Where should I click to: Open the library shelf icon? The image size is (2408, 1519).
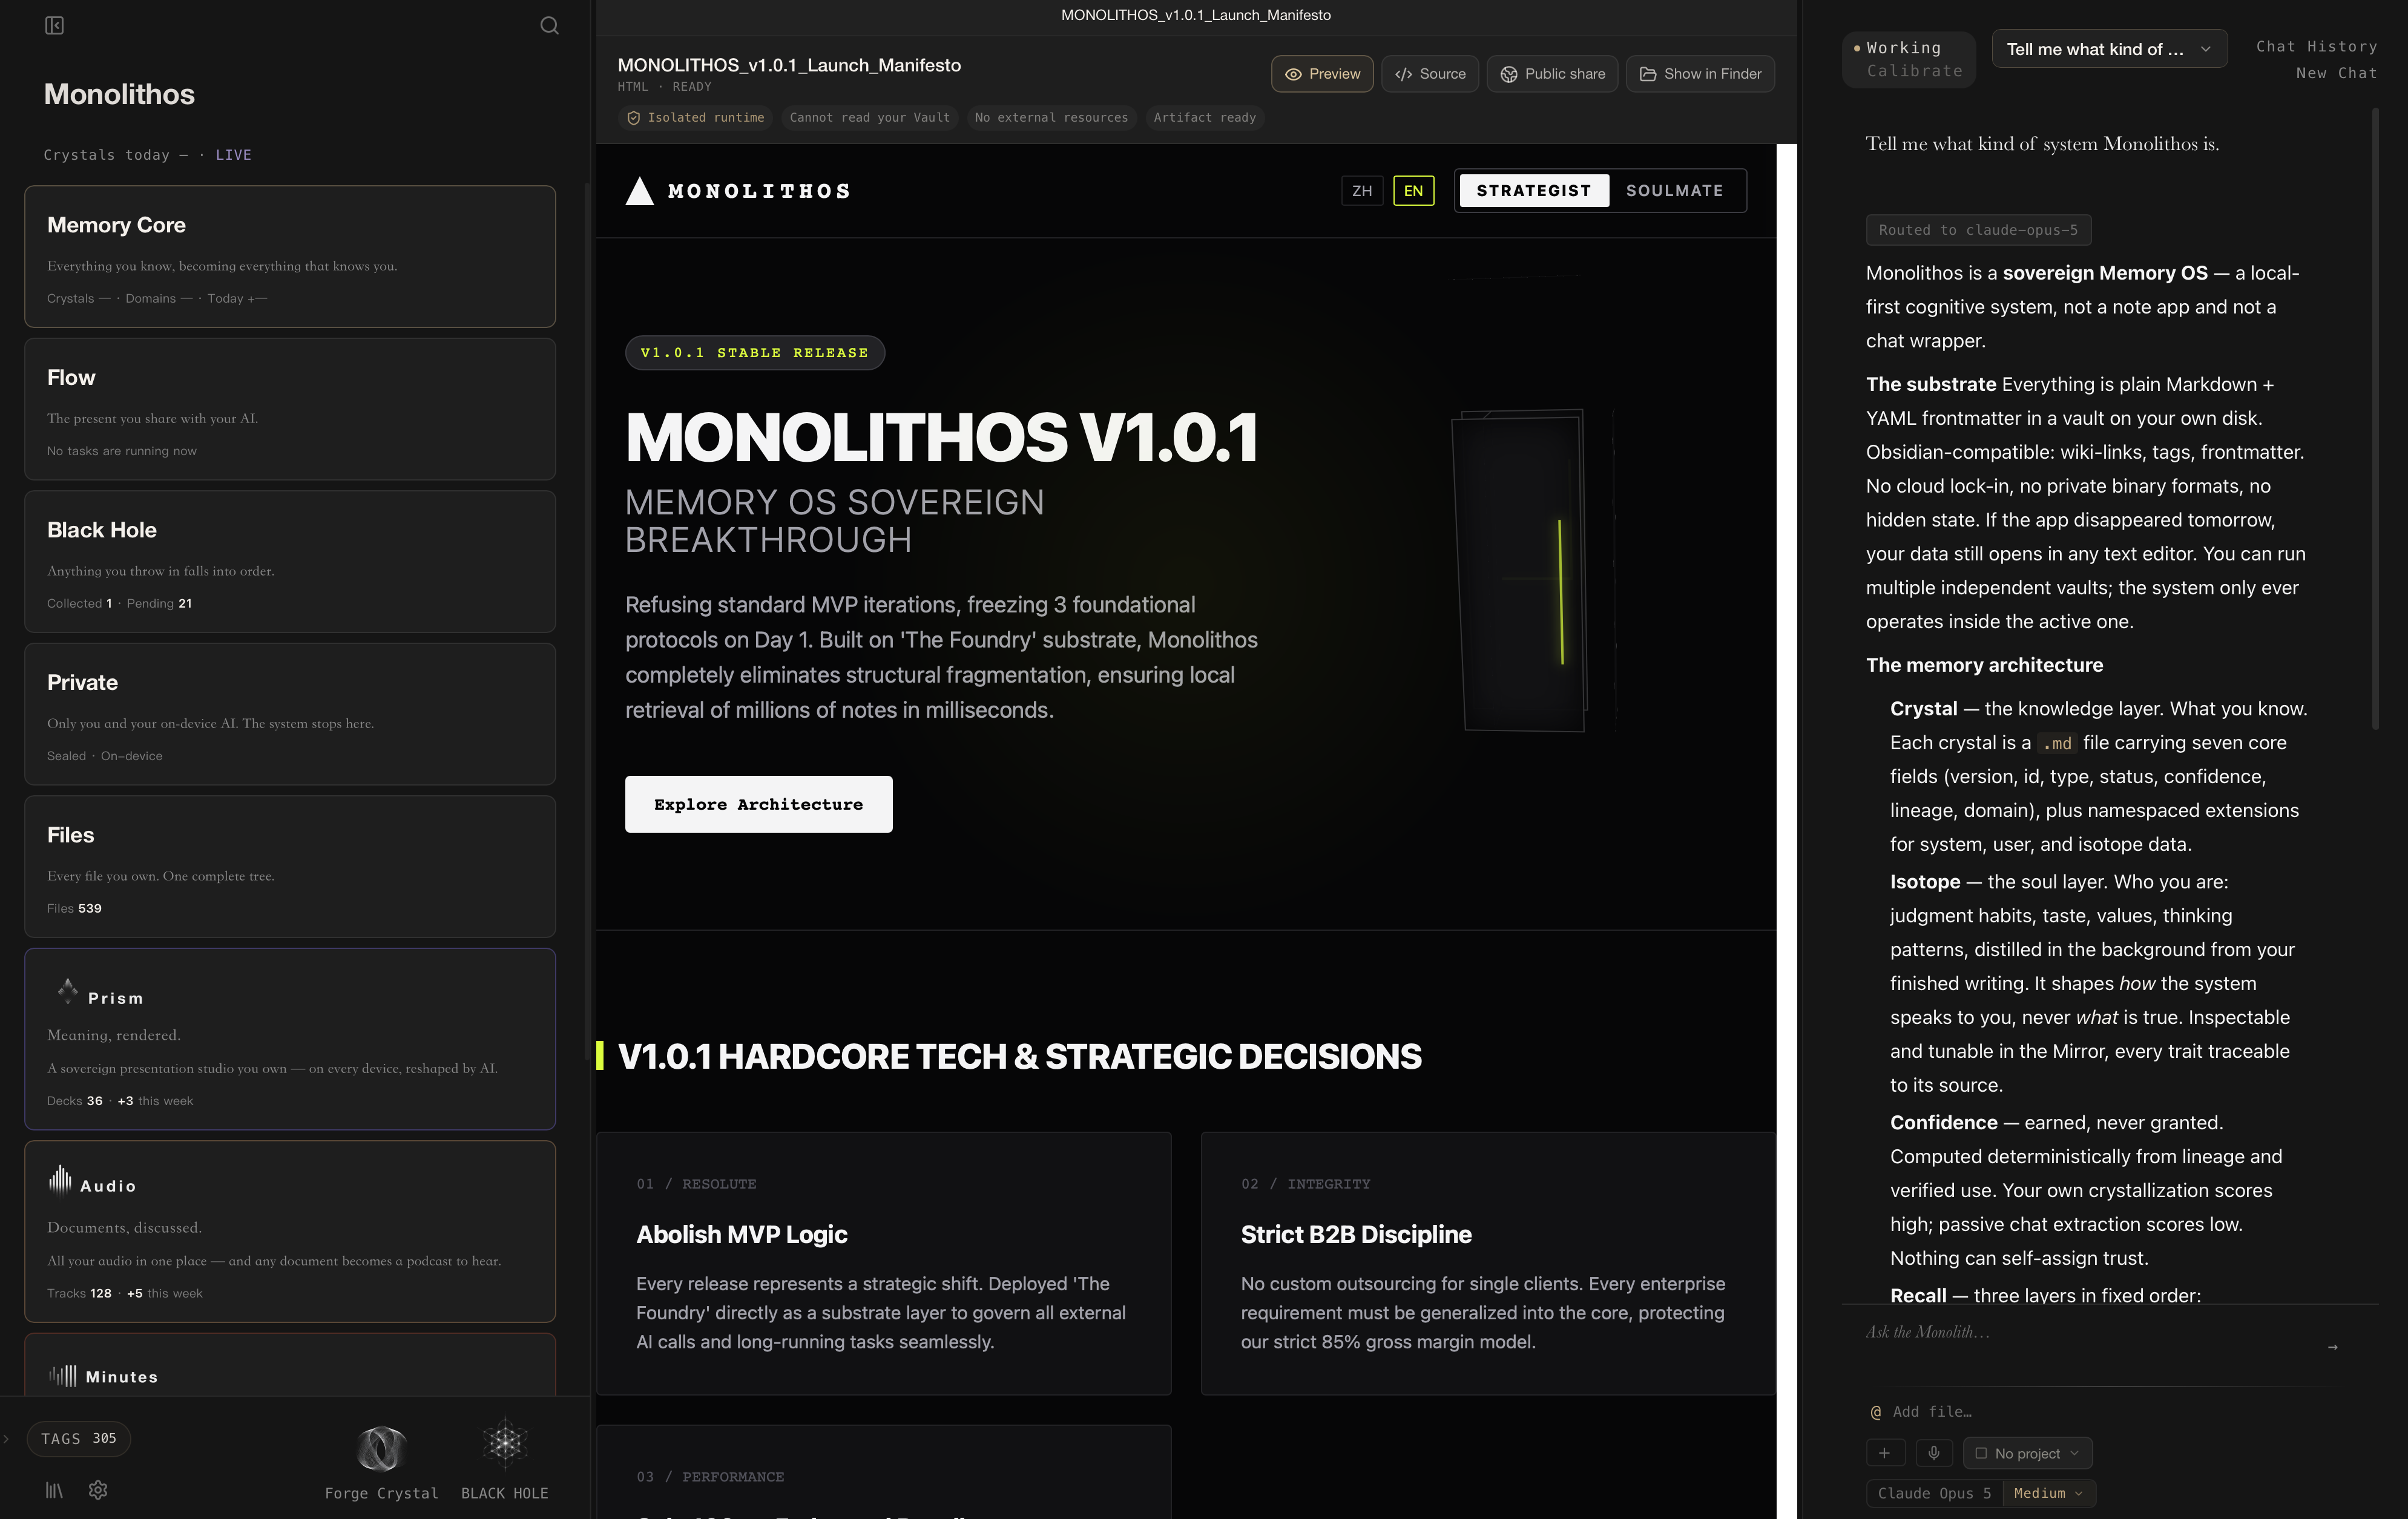coord(54,1490)
